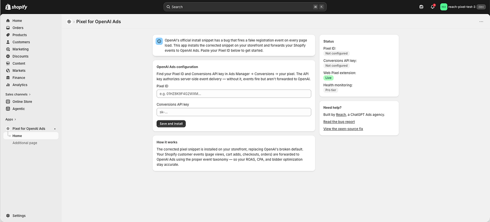Open the Read the bug report link
Viewport: 490px width, 222px height.
tap(339, 122)
